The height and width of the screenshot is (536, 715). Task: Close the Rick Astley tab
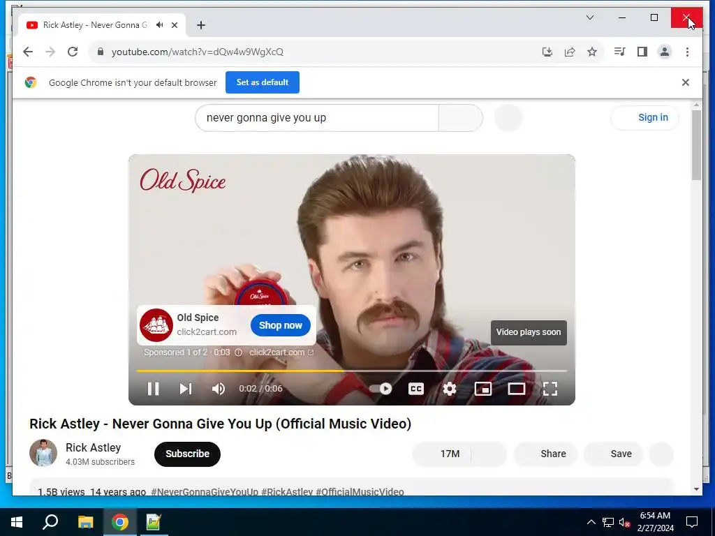[x=174, y=25]
